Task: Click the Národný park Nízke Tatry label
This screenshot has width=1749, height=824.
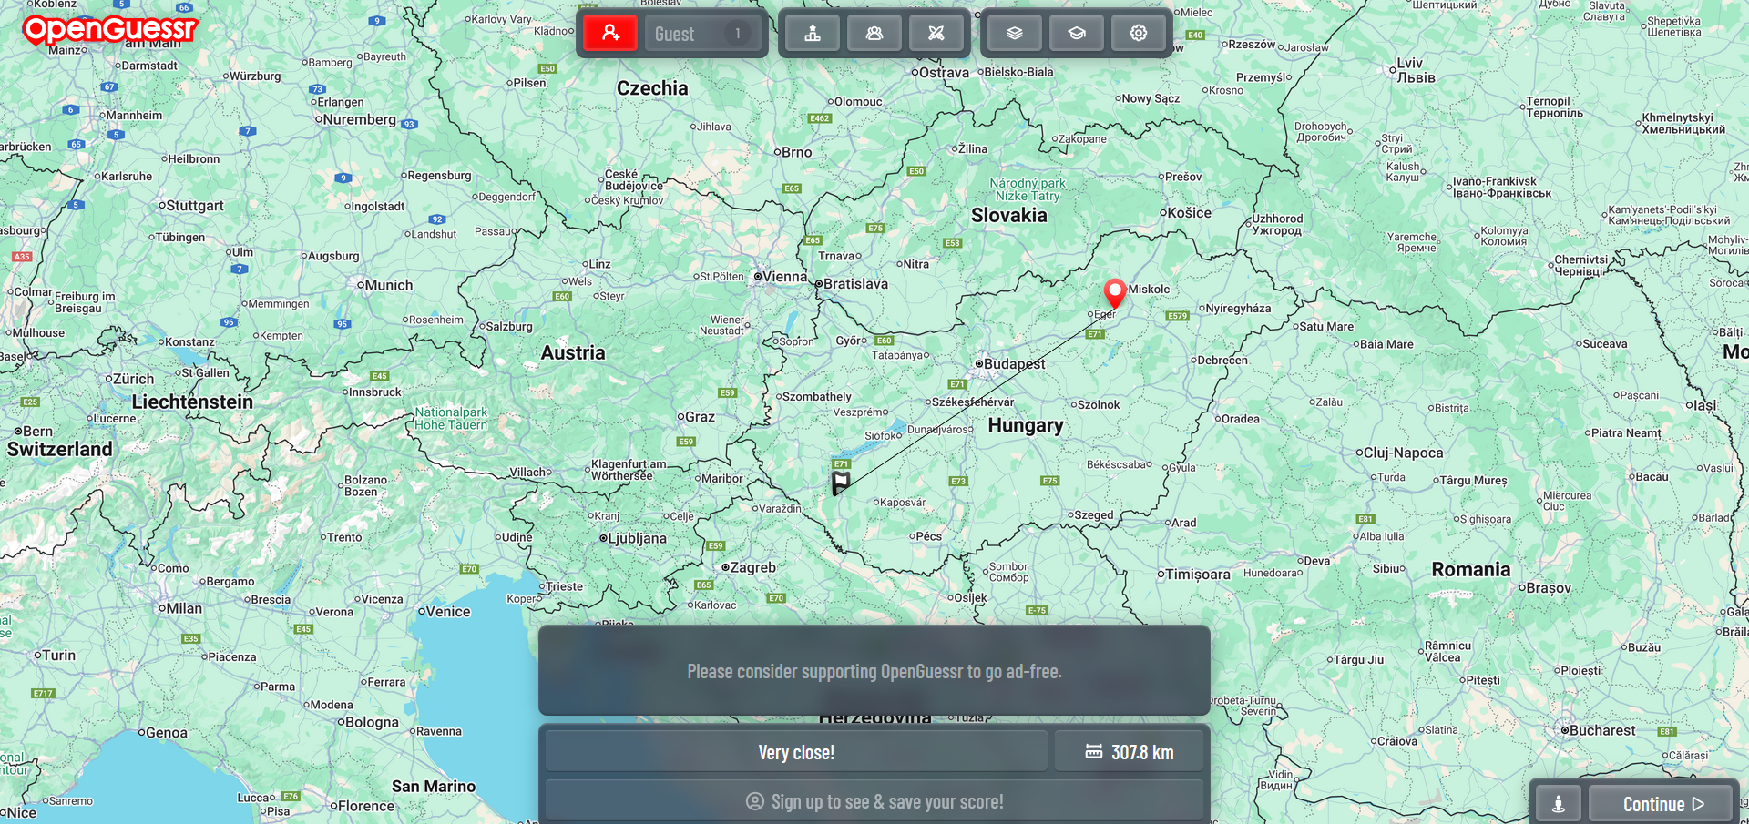Action: pos(1028,189)
